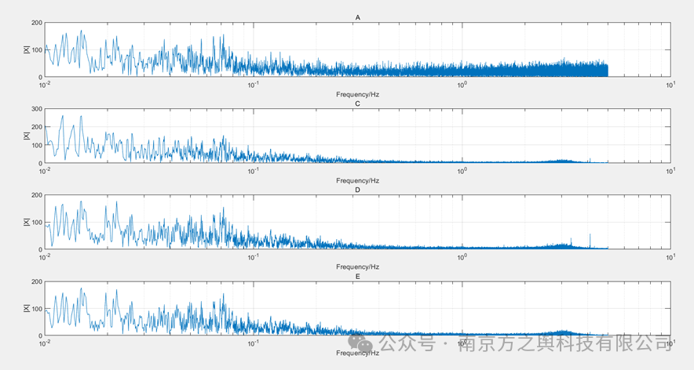Click the 100 y-axis tick on subplot D
This screenshot has height=370, width=694.
pos(35,223)
